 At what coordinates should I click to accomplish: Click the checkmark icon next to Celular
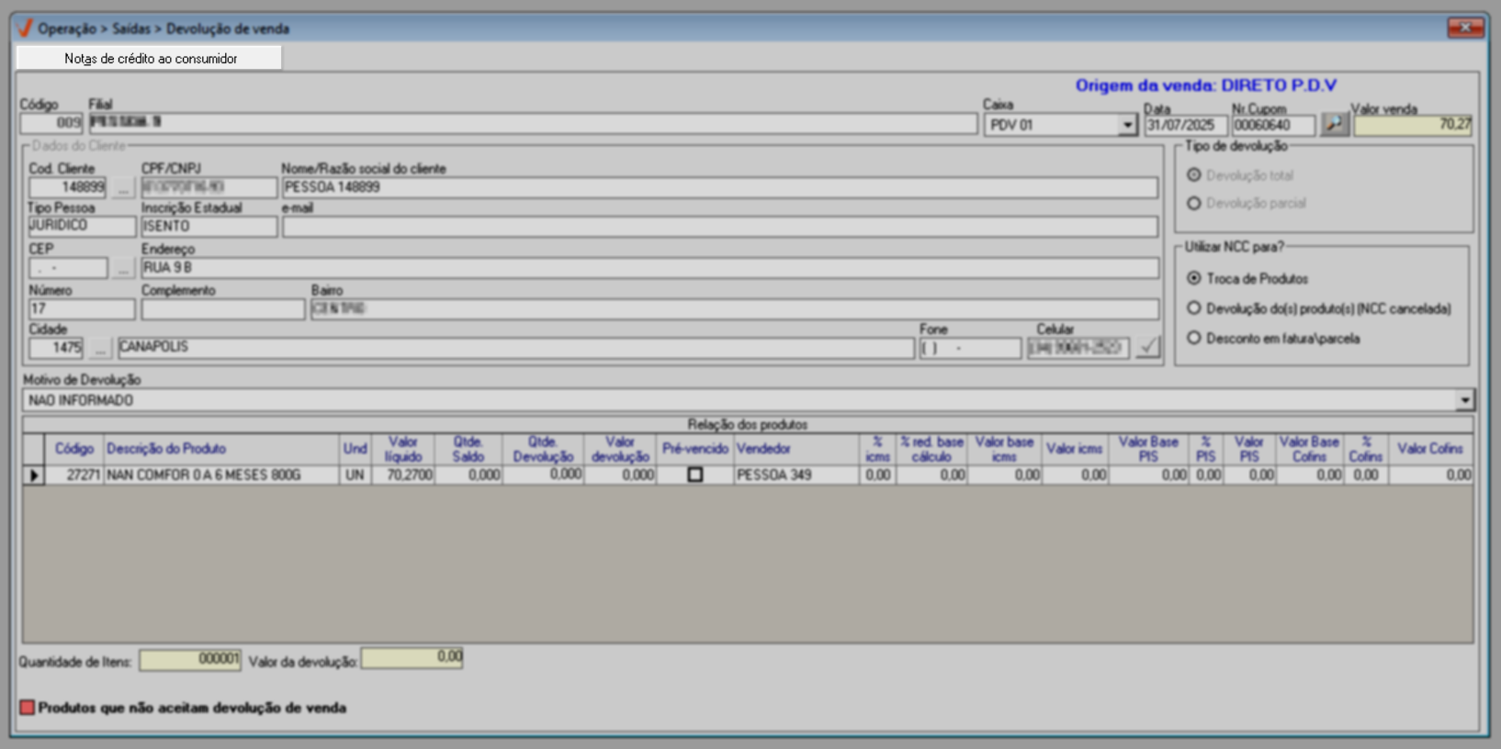point(1147,347)
